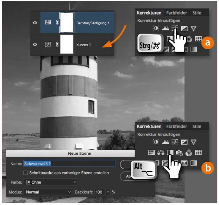Click the Curves adjustment icon in panel a
Screen dimensions: 219x205
pos(175,28)
